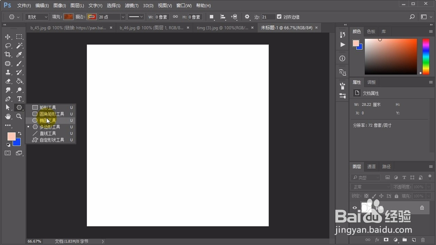Open the gear settings in options bar
Image resolution: width=436 pixels, height=245 pixels.
[x=247, y=17]
